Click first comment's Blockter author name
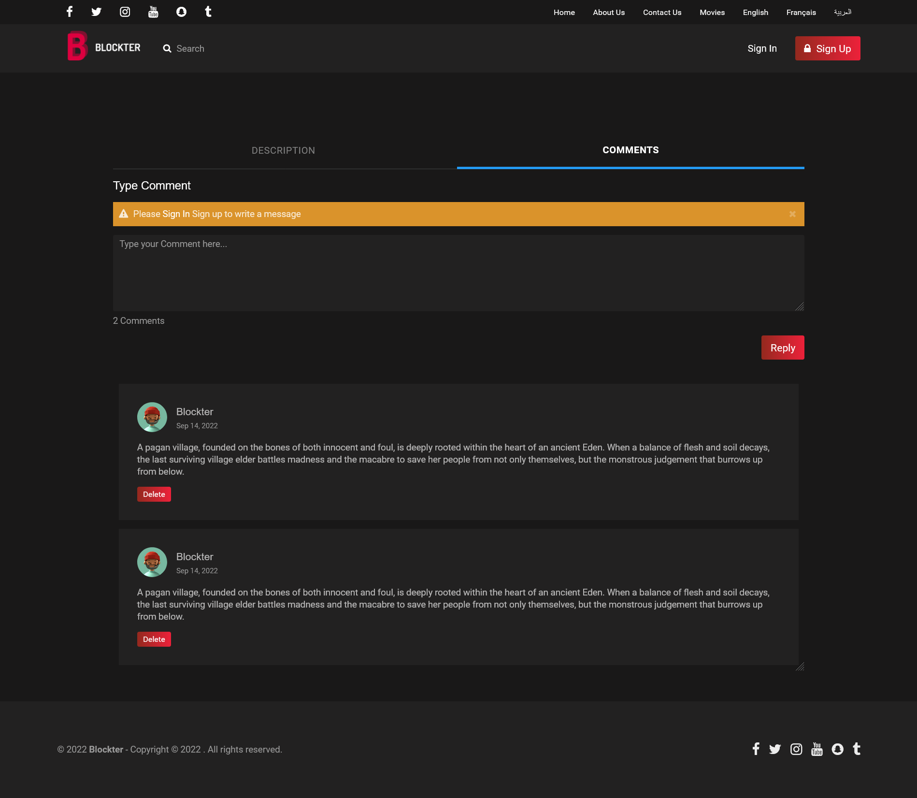 (x=195, y=412)
